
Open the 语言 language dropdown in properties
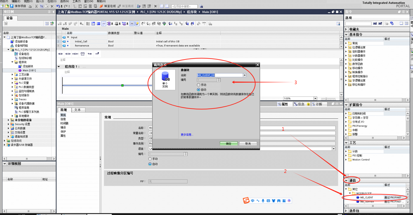pyautogui.click(x=334, y=149)
